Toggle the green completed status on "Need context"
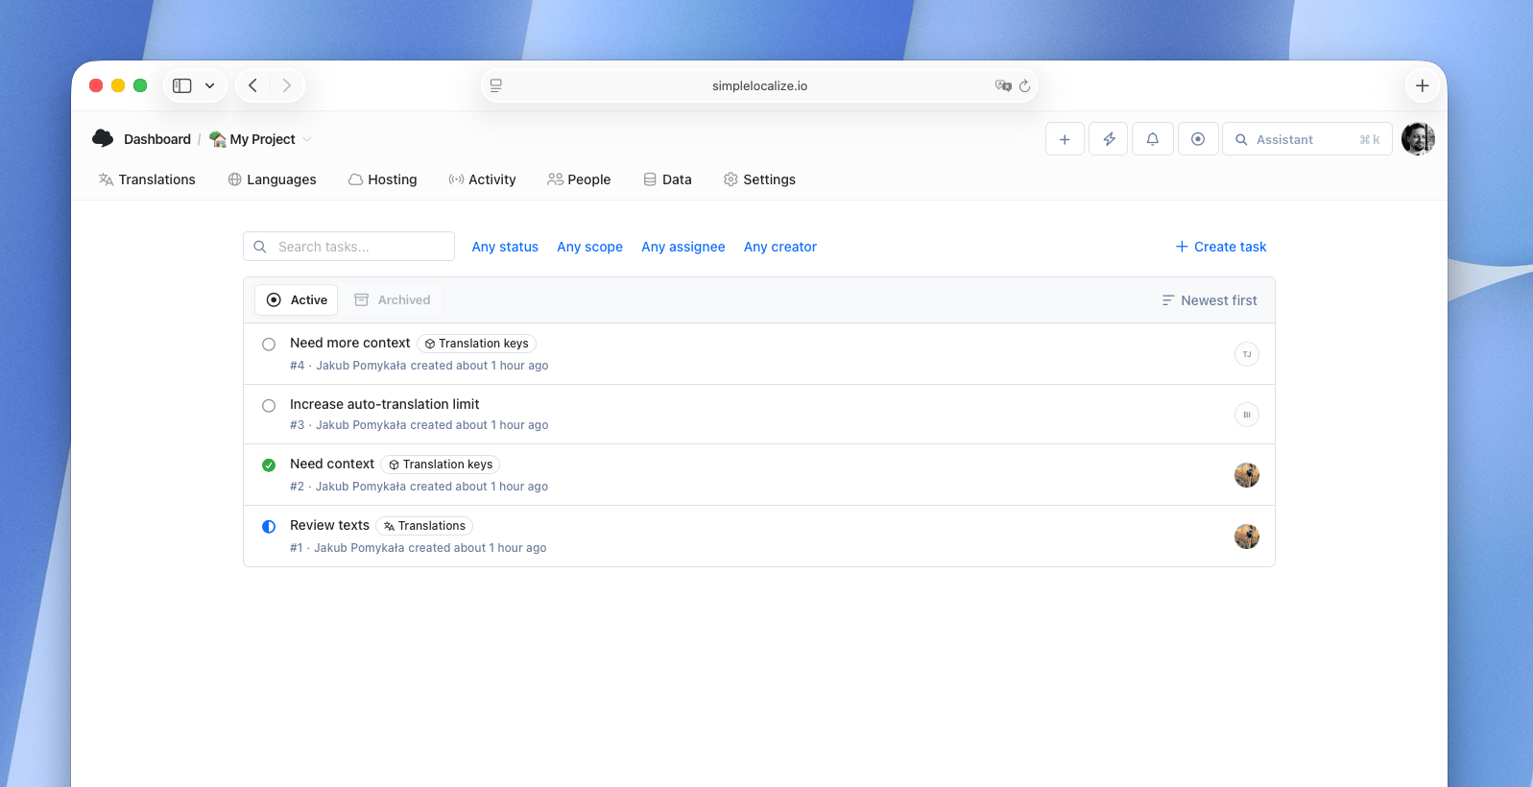Viewport: 1533px width, 787px height. tap(269, 465)
